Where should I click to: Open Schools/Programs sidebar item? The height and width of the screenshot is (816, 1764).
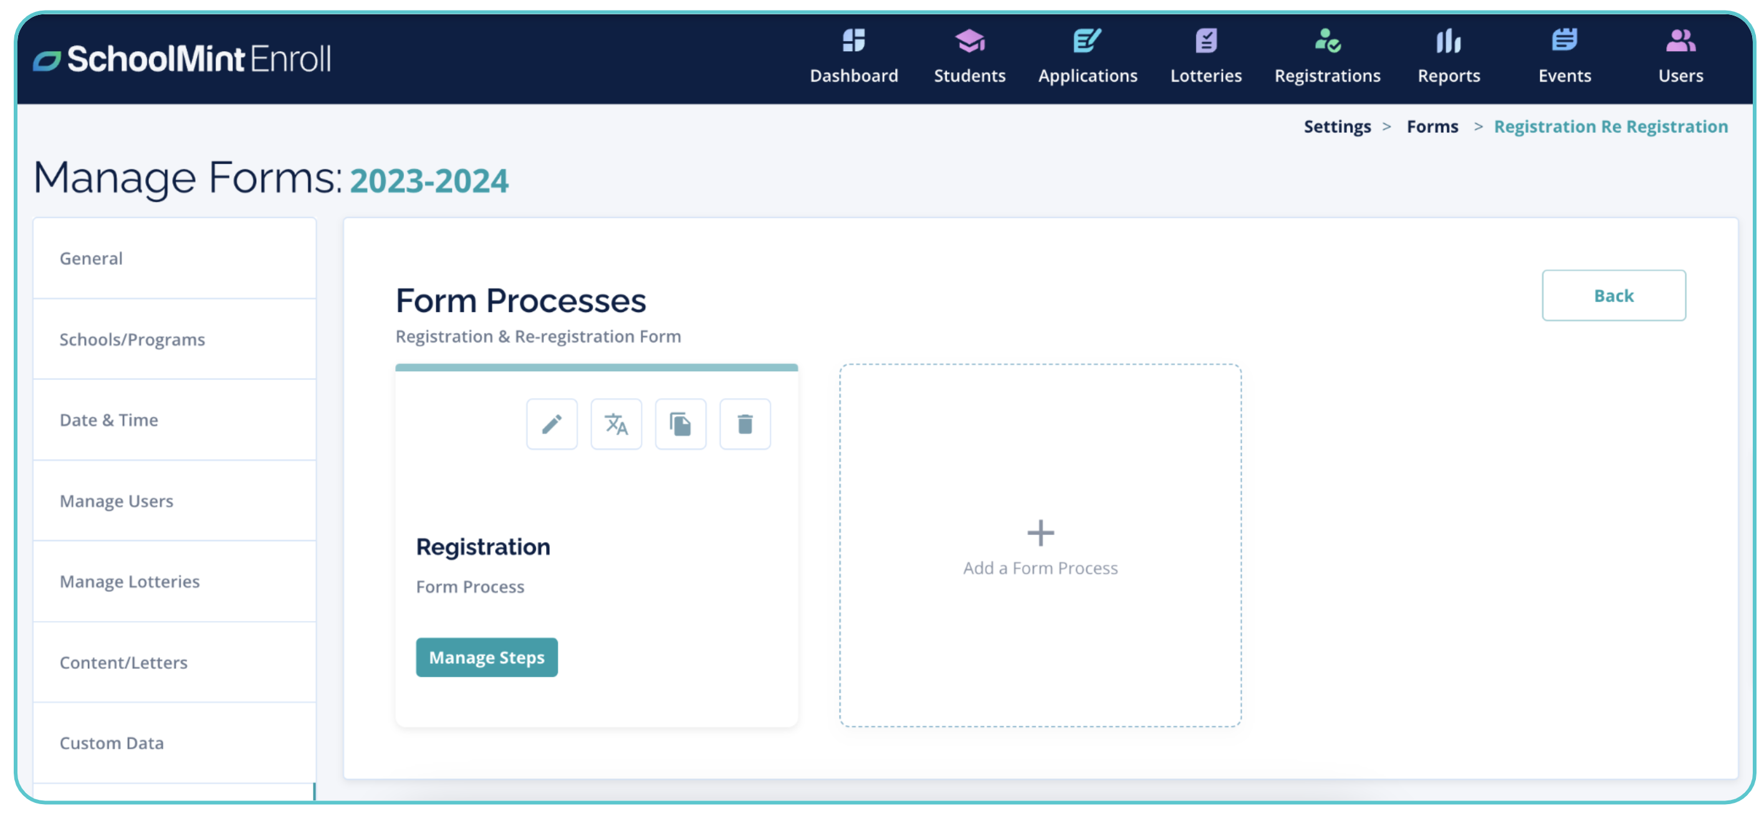tap(132, 339)
